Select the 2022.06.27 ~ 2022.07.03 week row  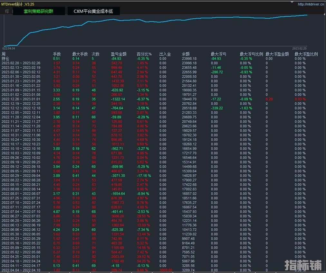[21, 216]
